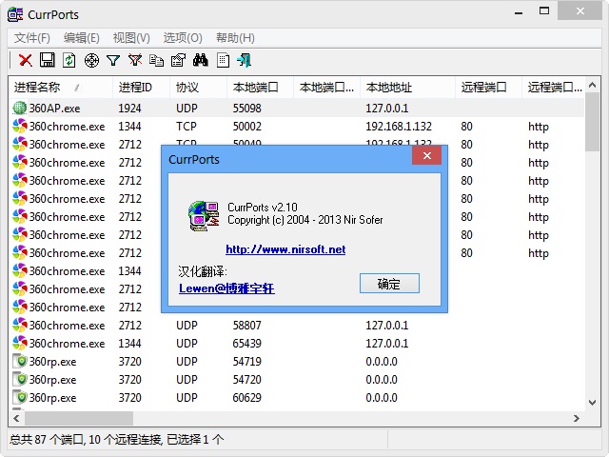Image resolution: width=609 pixels, height=457 pixels.
Task: Click the crossed-out funnel filter icon
Action: (135, 60)
